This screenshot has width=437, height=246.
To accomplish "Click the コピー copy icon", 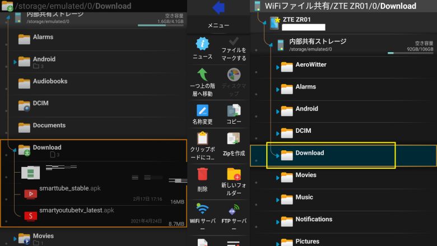I will click(x=234, y=110).
